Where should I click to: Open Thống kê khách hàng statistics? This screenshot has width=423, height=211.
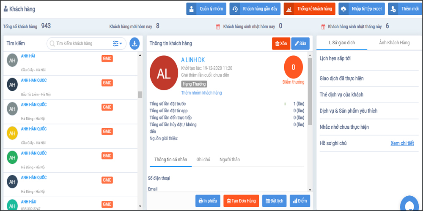(x=310, y=9)
